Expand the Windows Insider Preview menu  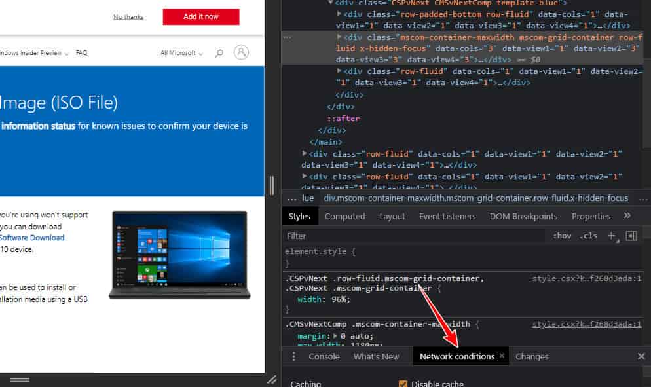coord(34,53)
